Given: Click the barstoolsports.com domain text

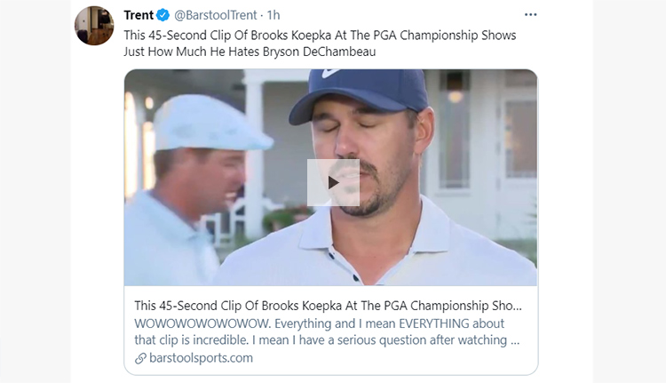Looking at the screenshot, I should point(201,358).
